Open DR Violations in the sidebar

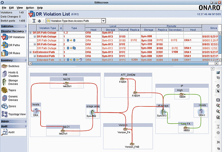pyautogui.click(x=13, y=37)
